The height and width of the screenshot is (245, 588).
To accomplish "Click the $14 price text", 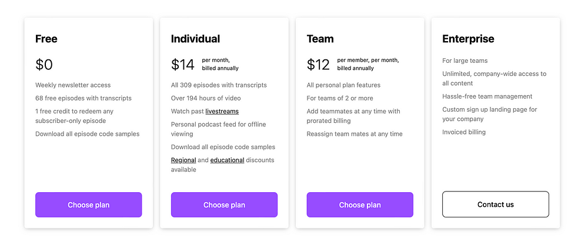I will pos(183,65).
